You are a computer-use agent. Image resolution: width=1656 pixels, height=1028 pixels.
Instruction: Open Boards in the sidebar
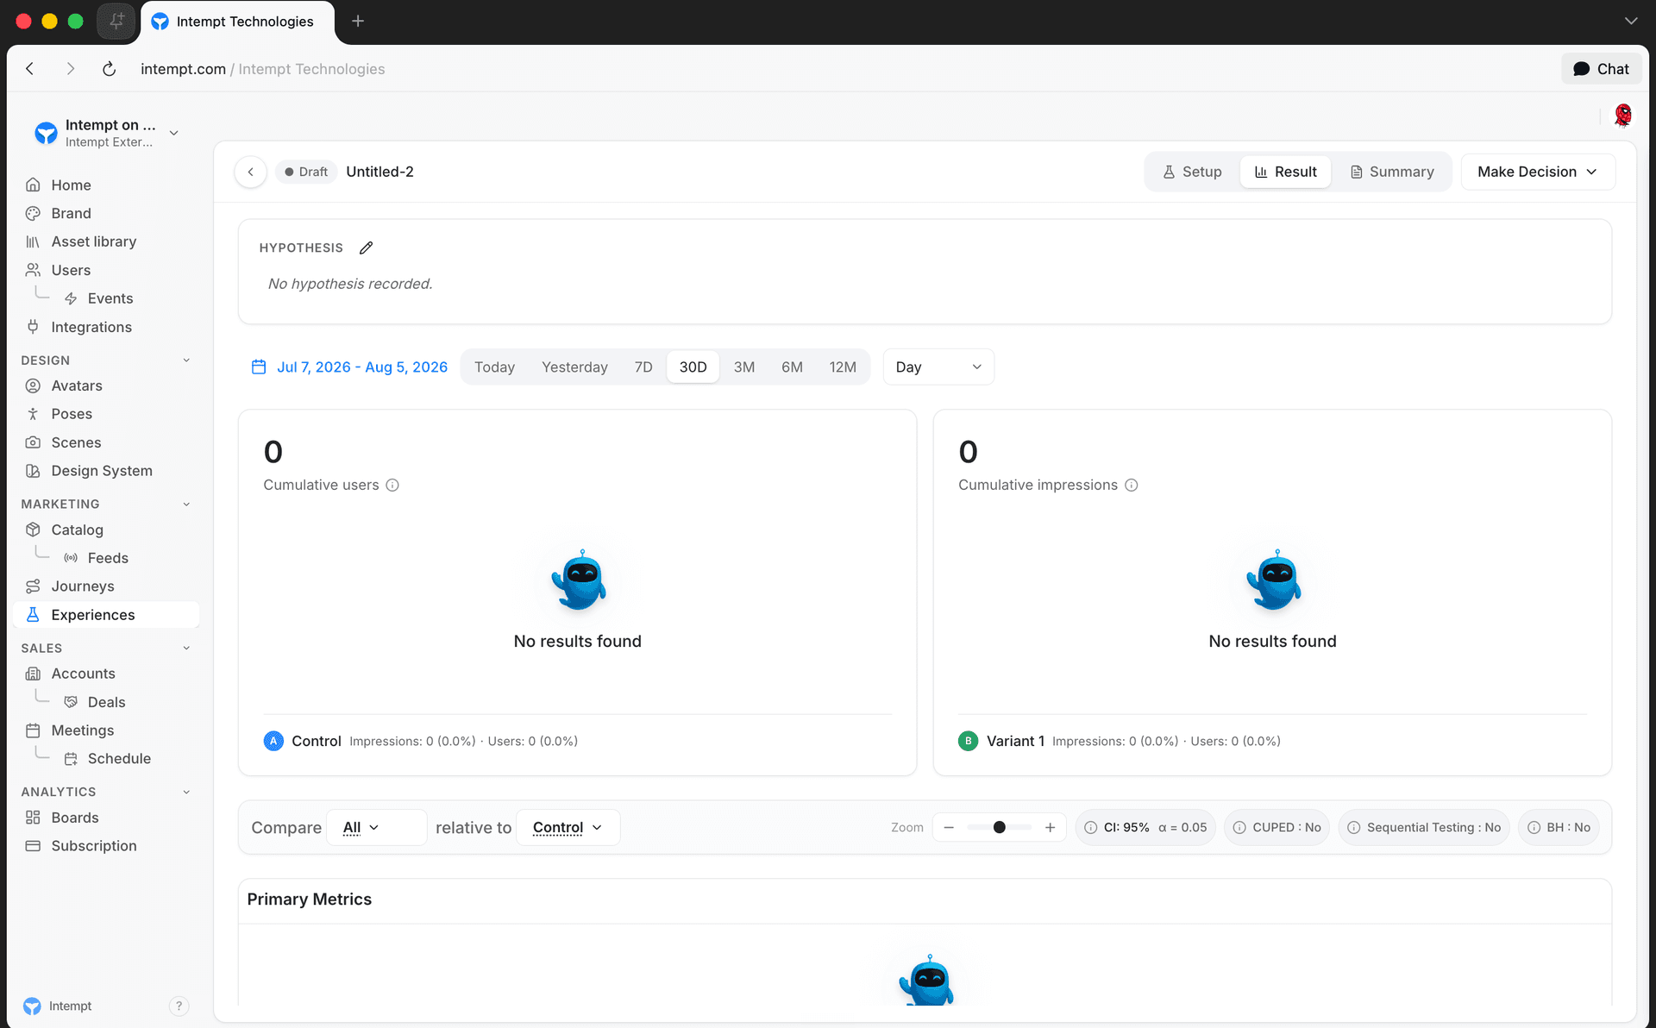(106, 818)
